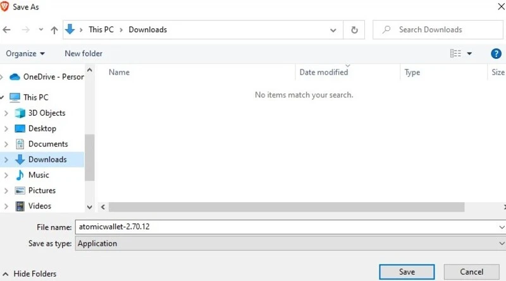Open the Videos folder
This screenshot has width=506, height=281.
tap(40, 206)
